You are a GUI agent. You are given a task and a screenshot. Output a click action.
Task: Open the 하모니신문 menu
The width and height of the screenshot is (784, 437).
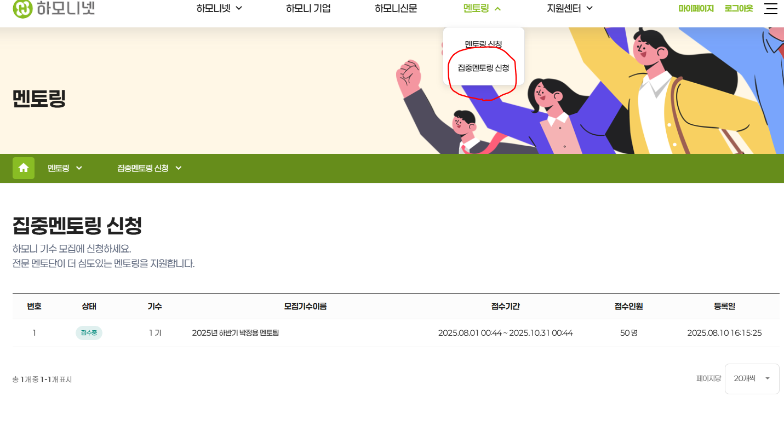[x=396, y=8]
